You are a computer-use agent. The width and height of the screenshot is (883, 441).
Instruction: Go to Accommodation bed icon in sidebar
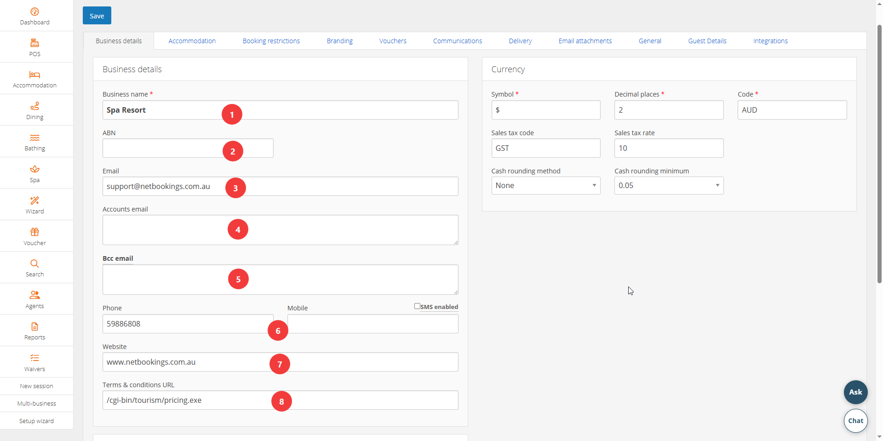click(34, 74)
